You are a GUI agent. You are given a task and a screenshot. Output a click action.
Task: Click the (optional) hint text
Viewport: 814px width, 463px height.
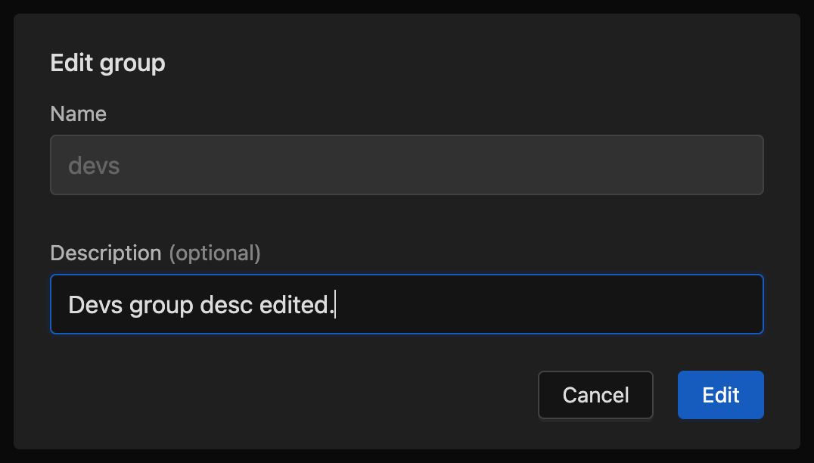click(214, 253)
